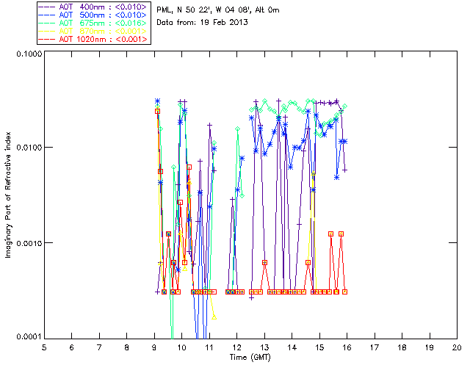
Task: Click the AOT 870nm legend entry
Action: click(94, 31)
